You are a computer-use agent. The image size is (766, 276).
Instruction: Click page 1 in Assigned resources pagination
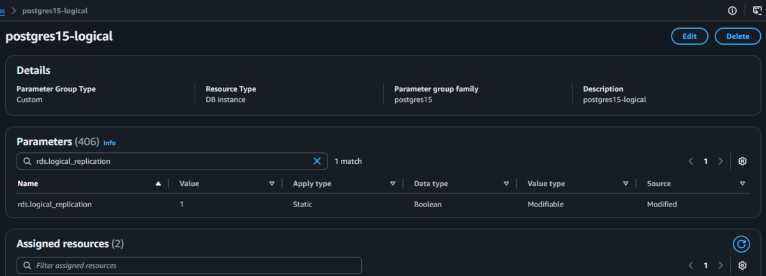[x=705, y=265]
